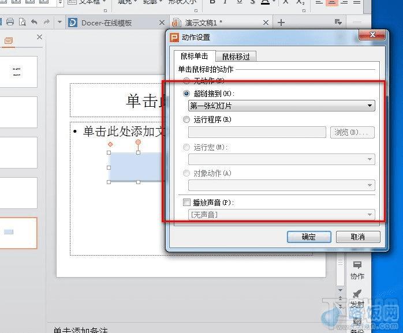Add a new document tab with plus
The image size is (403, 333).
(x=281, y=23)
